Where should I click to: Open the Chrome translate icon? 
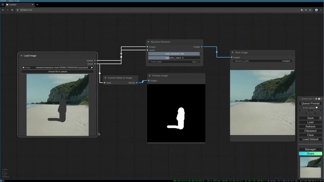tap(302, 10)
